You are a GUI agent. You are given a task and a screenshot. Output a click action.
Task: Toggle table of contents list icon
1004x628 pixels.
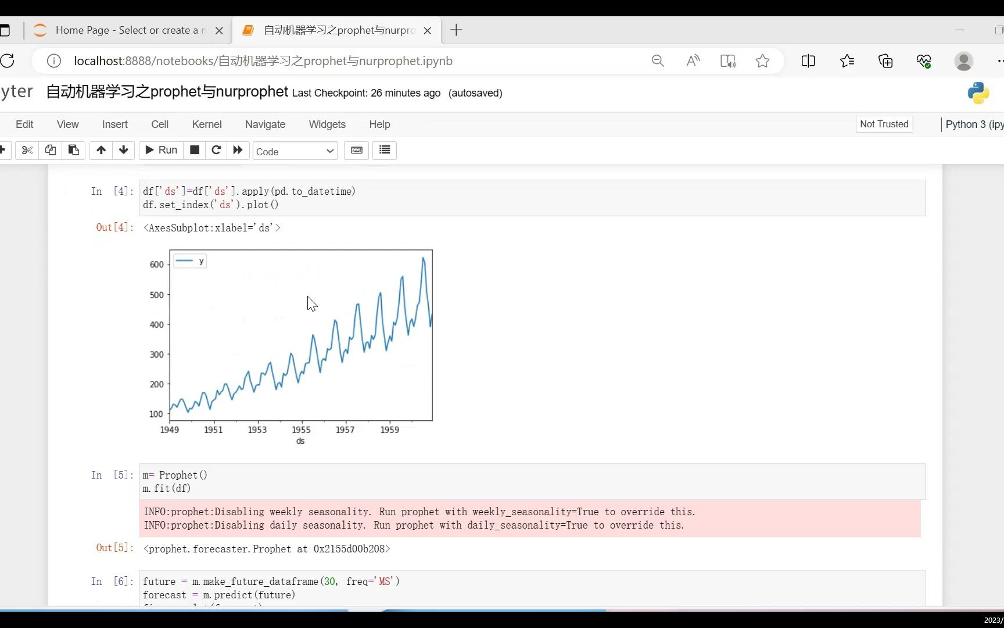385,151
